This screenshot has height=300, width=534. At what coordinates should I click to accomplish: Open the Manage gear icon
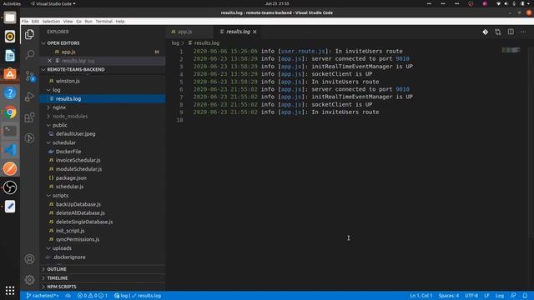pos(30,280)
